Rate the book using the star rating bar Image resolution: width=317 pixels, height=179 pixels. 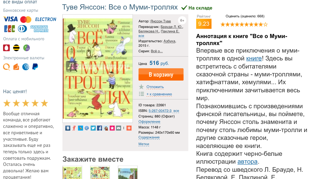click(x=244, y=25)
